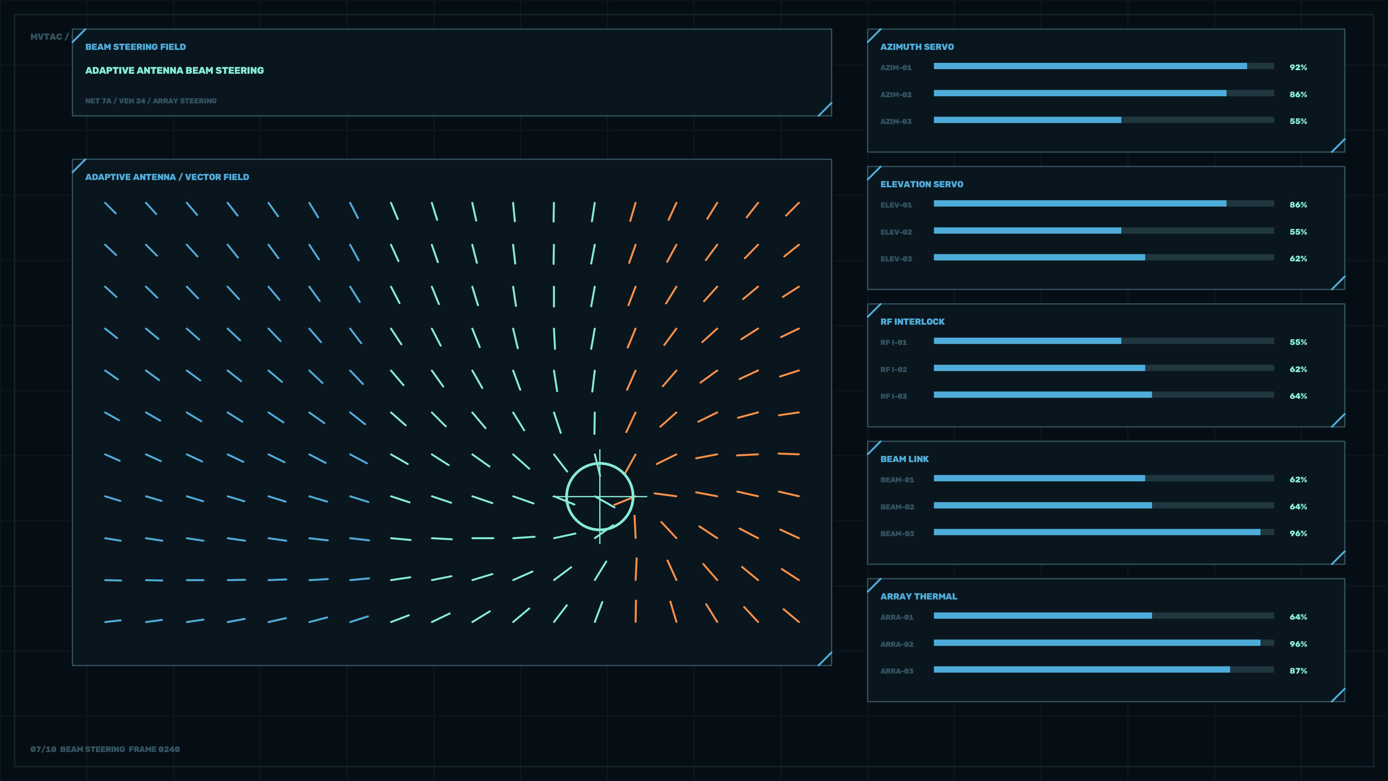Click the ELEV-03 row label

coord(896,259)
